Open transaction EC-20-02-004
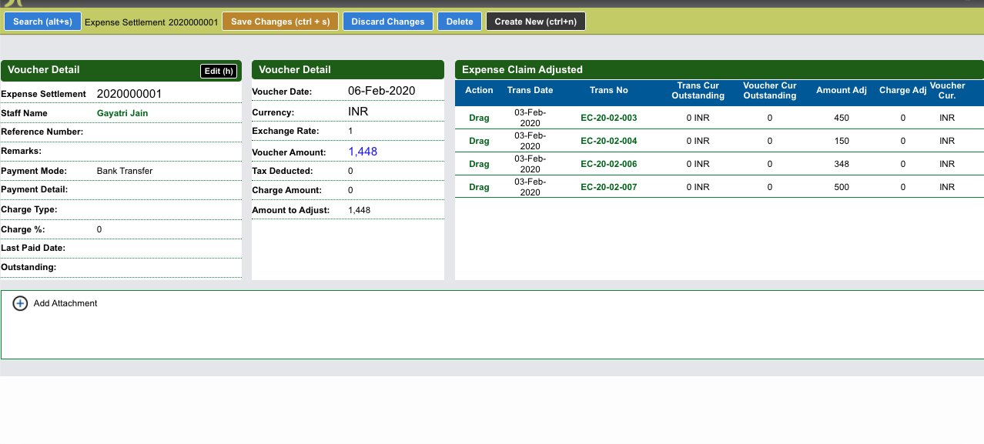 tap(608, 142)
